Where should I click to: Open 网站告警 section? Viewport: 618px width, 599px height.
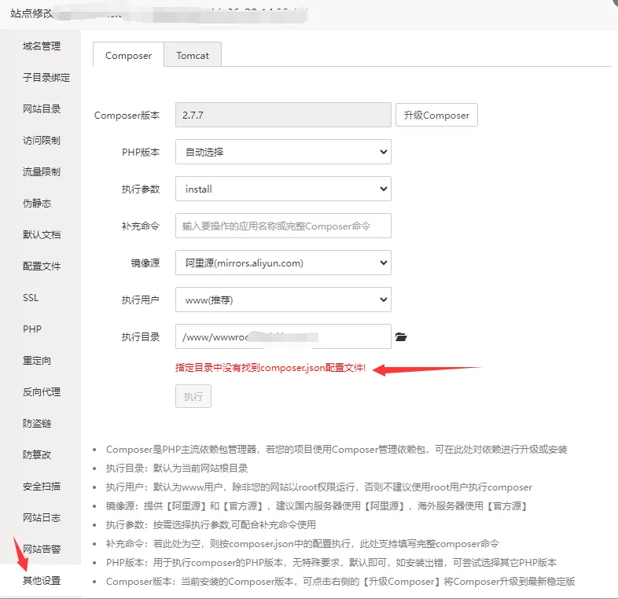pos(42,549)
